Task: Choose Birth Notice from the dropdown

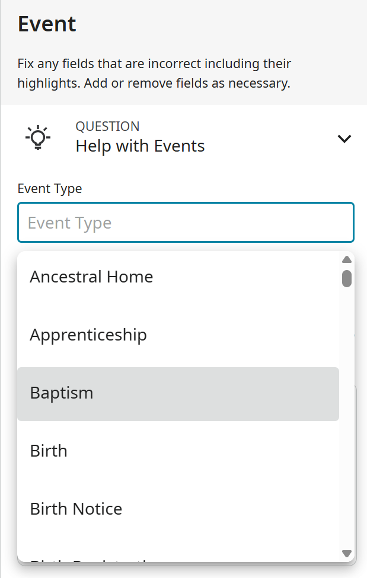Action: point(76,509)
